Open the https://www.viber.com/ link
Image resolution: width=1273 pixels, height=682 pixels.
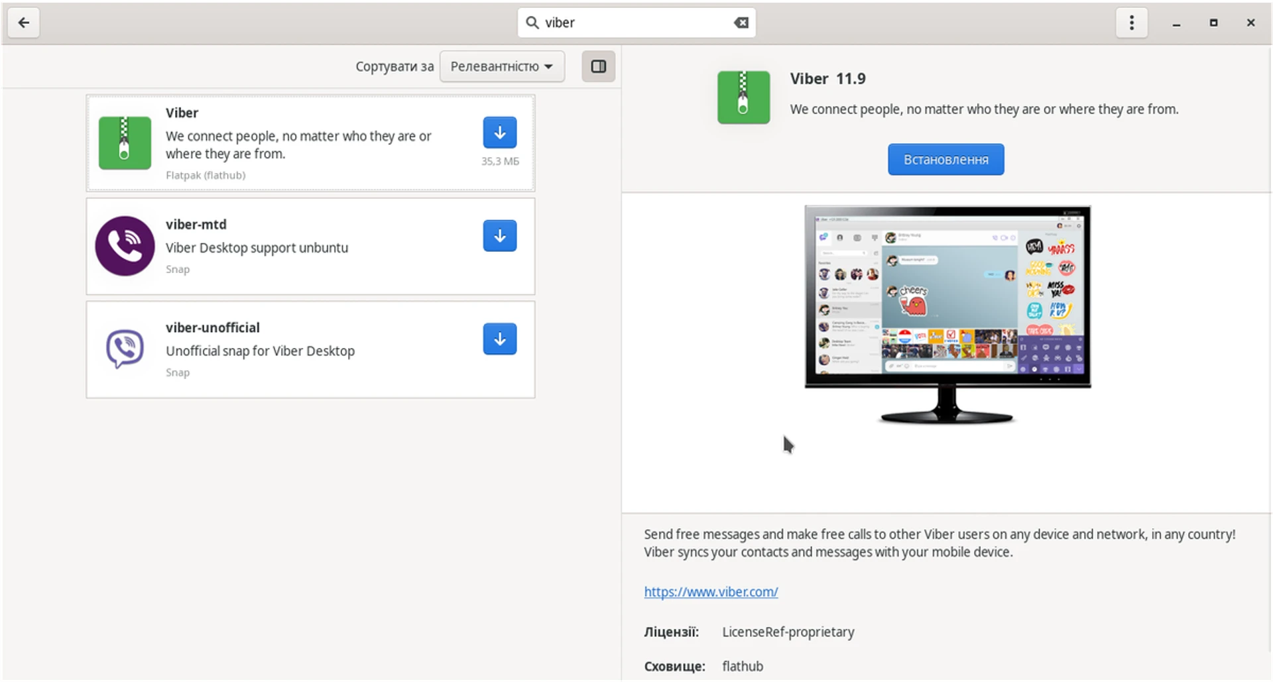click(x=711, y=592)
